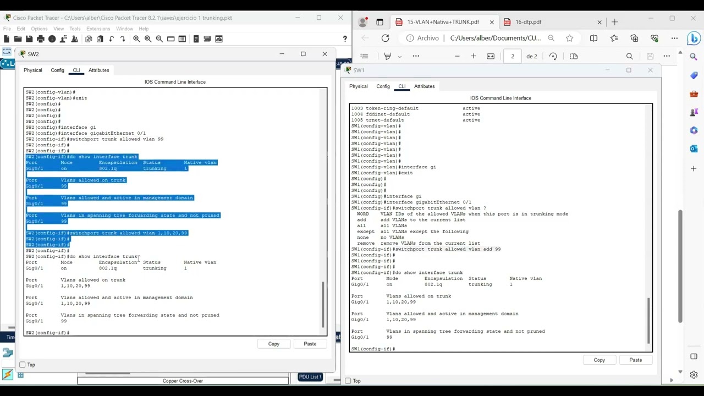
Task: Refresh the Edge browser page
Action: (x=385, y=38)
